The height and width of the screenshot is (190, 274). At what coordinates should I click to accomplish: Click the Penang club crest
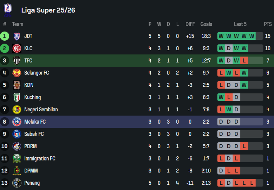(17, 183)
